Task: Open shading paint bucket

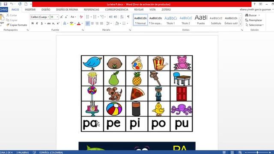Action: point(117,23)
